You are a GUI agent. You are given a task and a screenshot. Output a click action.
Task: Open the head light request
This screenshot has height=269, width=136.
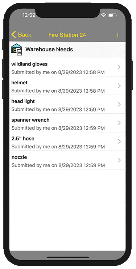pos(67,104)
